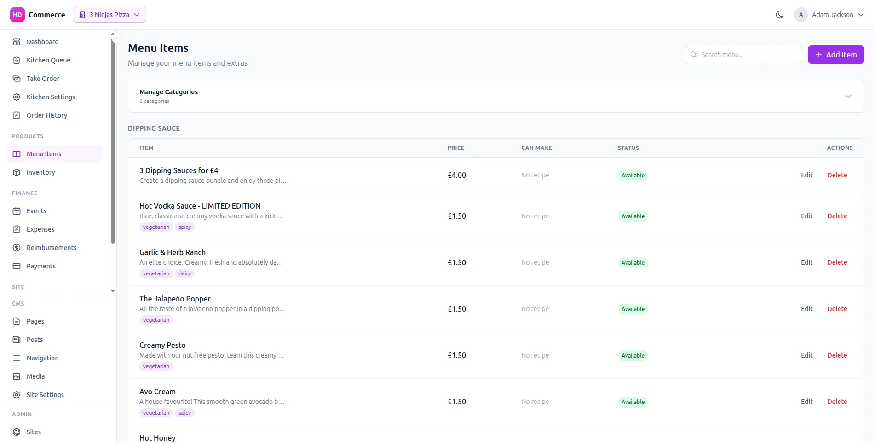Viewport: 875px width, 443px height.
Task: Open Kitchen Settings gear icon
Action: (x=17, y=97)
